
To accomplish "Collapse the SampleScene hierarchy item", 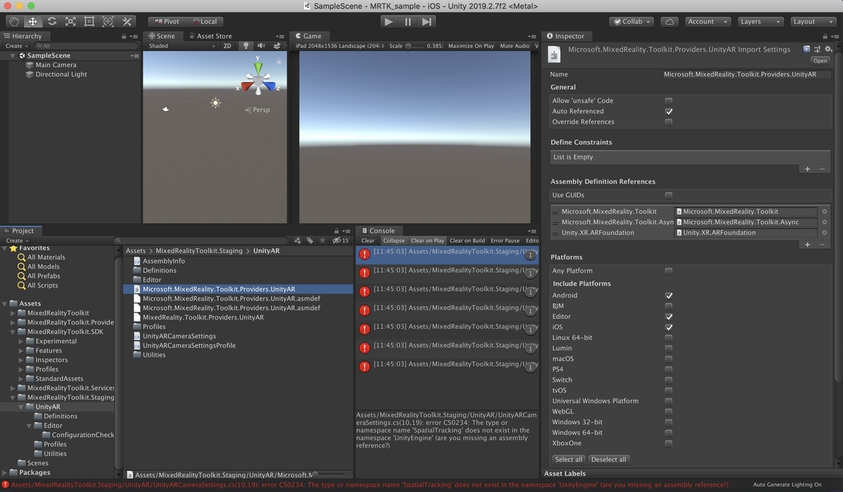I will point(13,56).
